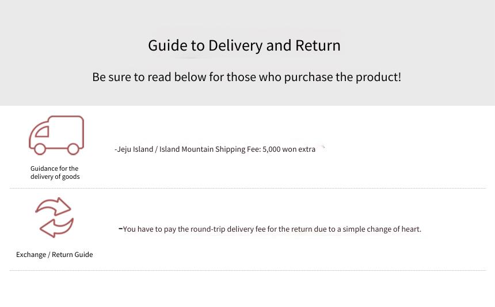Click the truck cargo box

coord(66,131)
